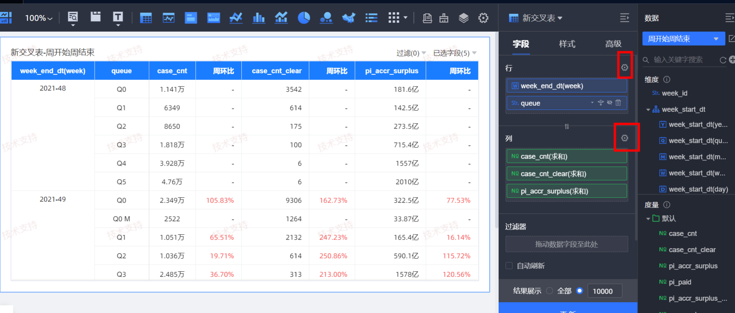Select the 全部 result display radio button

(x=550, y=291)
